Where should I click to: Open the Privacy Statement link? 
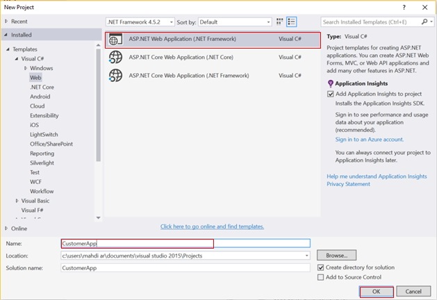point(348,184)
